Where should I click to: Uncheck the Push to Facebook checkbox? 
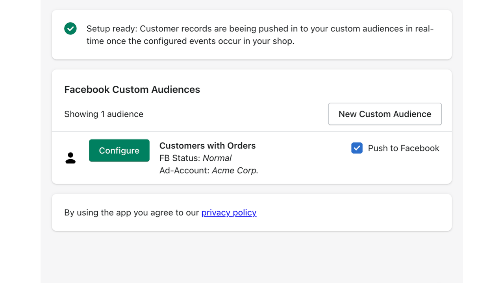[357, 148]
